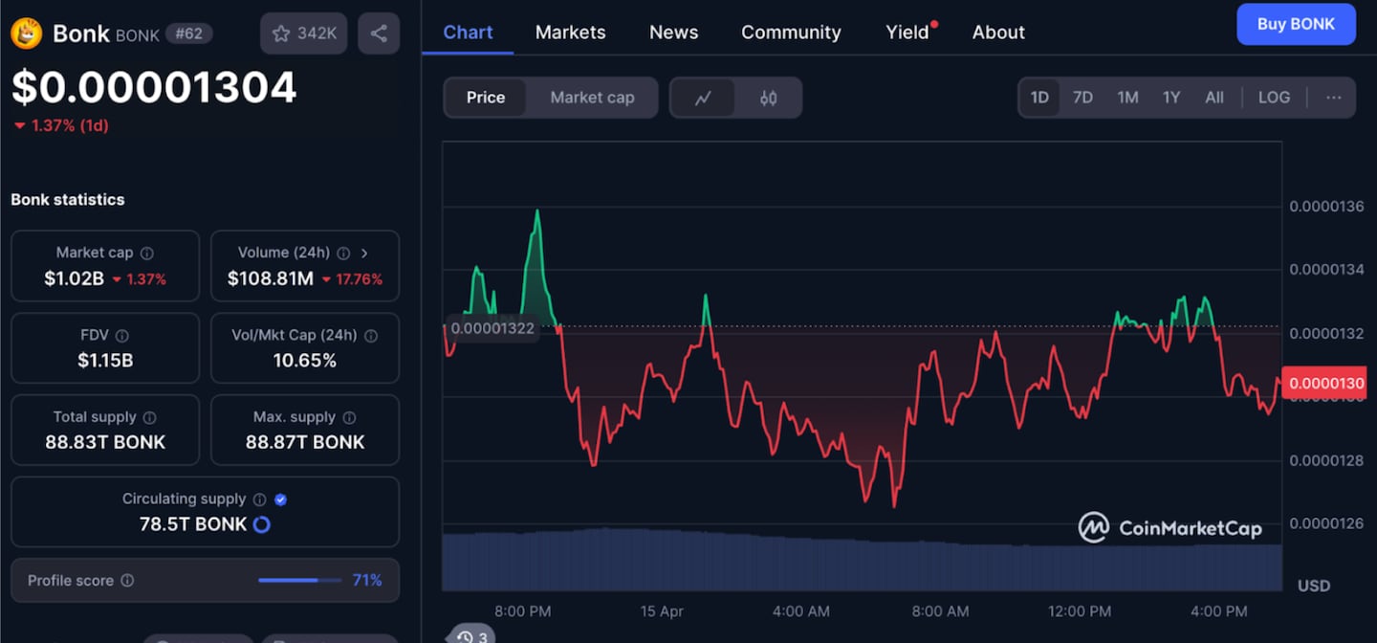The width and height of the screenshot is (1377, 643).
Task: Click the 17.76% volume change text
Action: [x=359, y=279]
